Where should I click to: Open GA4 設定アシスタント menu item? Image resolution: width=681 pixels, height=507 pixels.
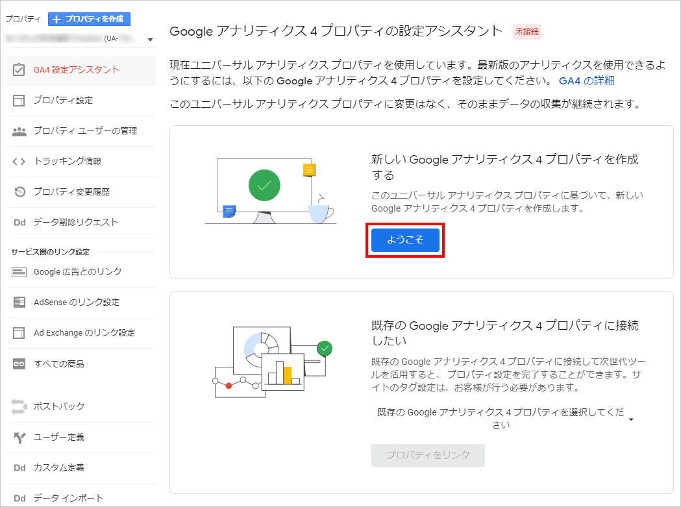coord(82,70)
